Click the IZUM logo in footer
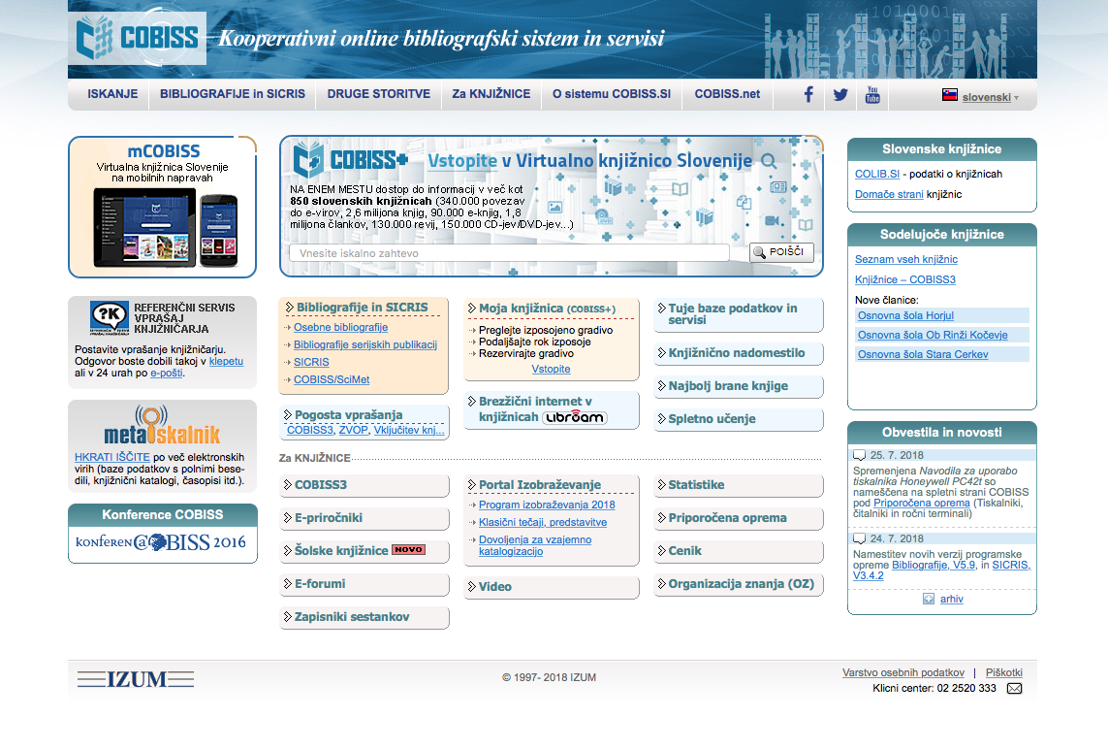The height and width of the screenshot is (749, 1108). click(136, 679)
